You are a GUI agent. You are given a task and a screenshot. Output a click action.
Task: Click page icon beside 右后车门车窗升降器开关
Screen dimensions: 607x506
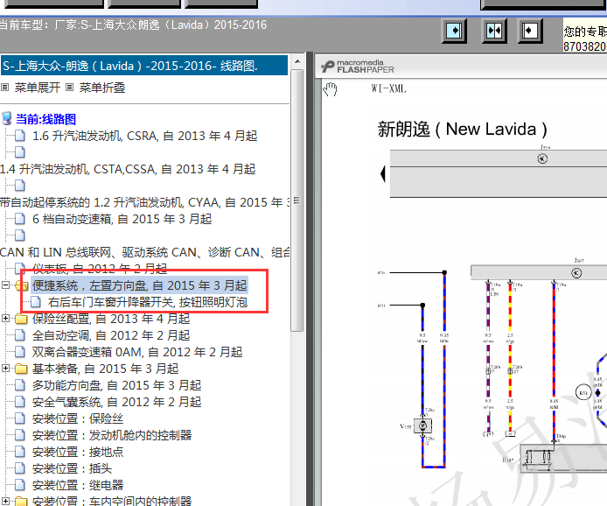coord(35,302)
